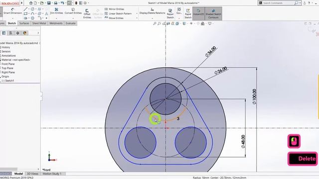The image size is (319, 179).
Task: Expand manager panel tabs chevron
Action: coord(38,33)
